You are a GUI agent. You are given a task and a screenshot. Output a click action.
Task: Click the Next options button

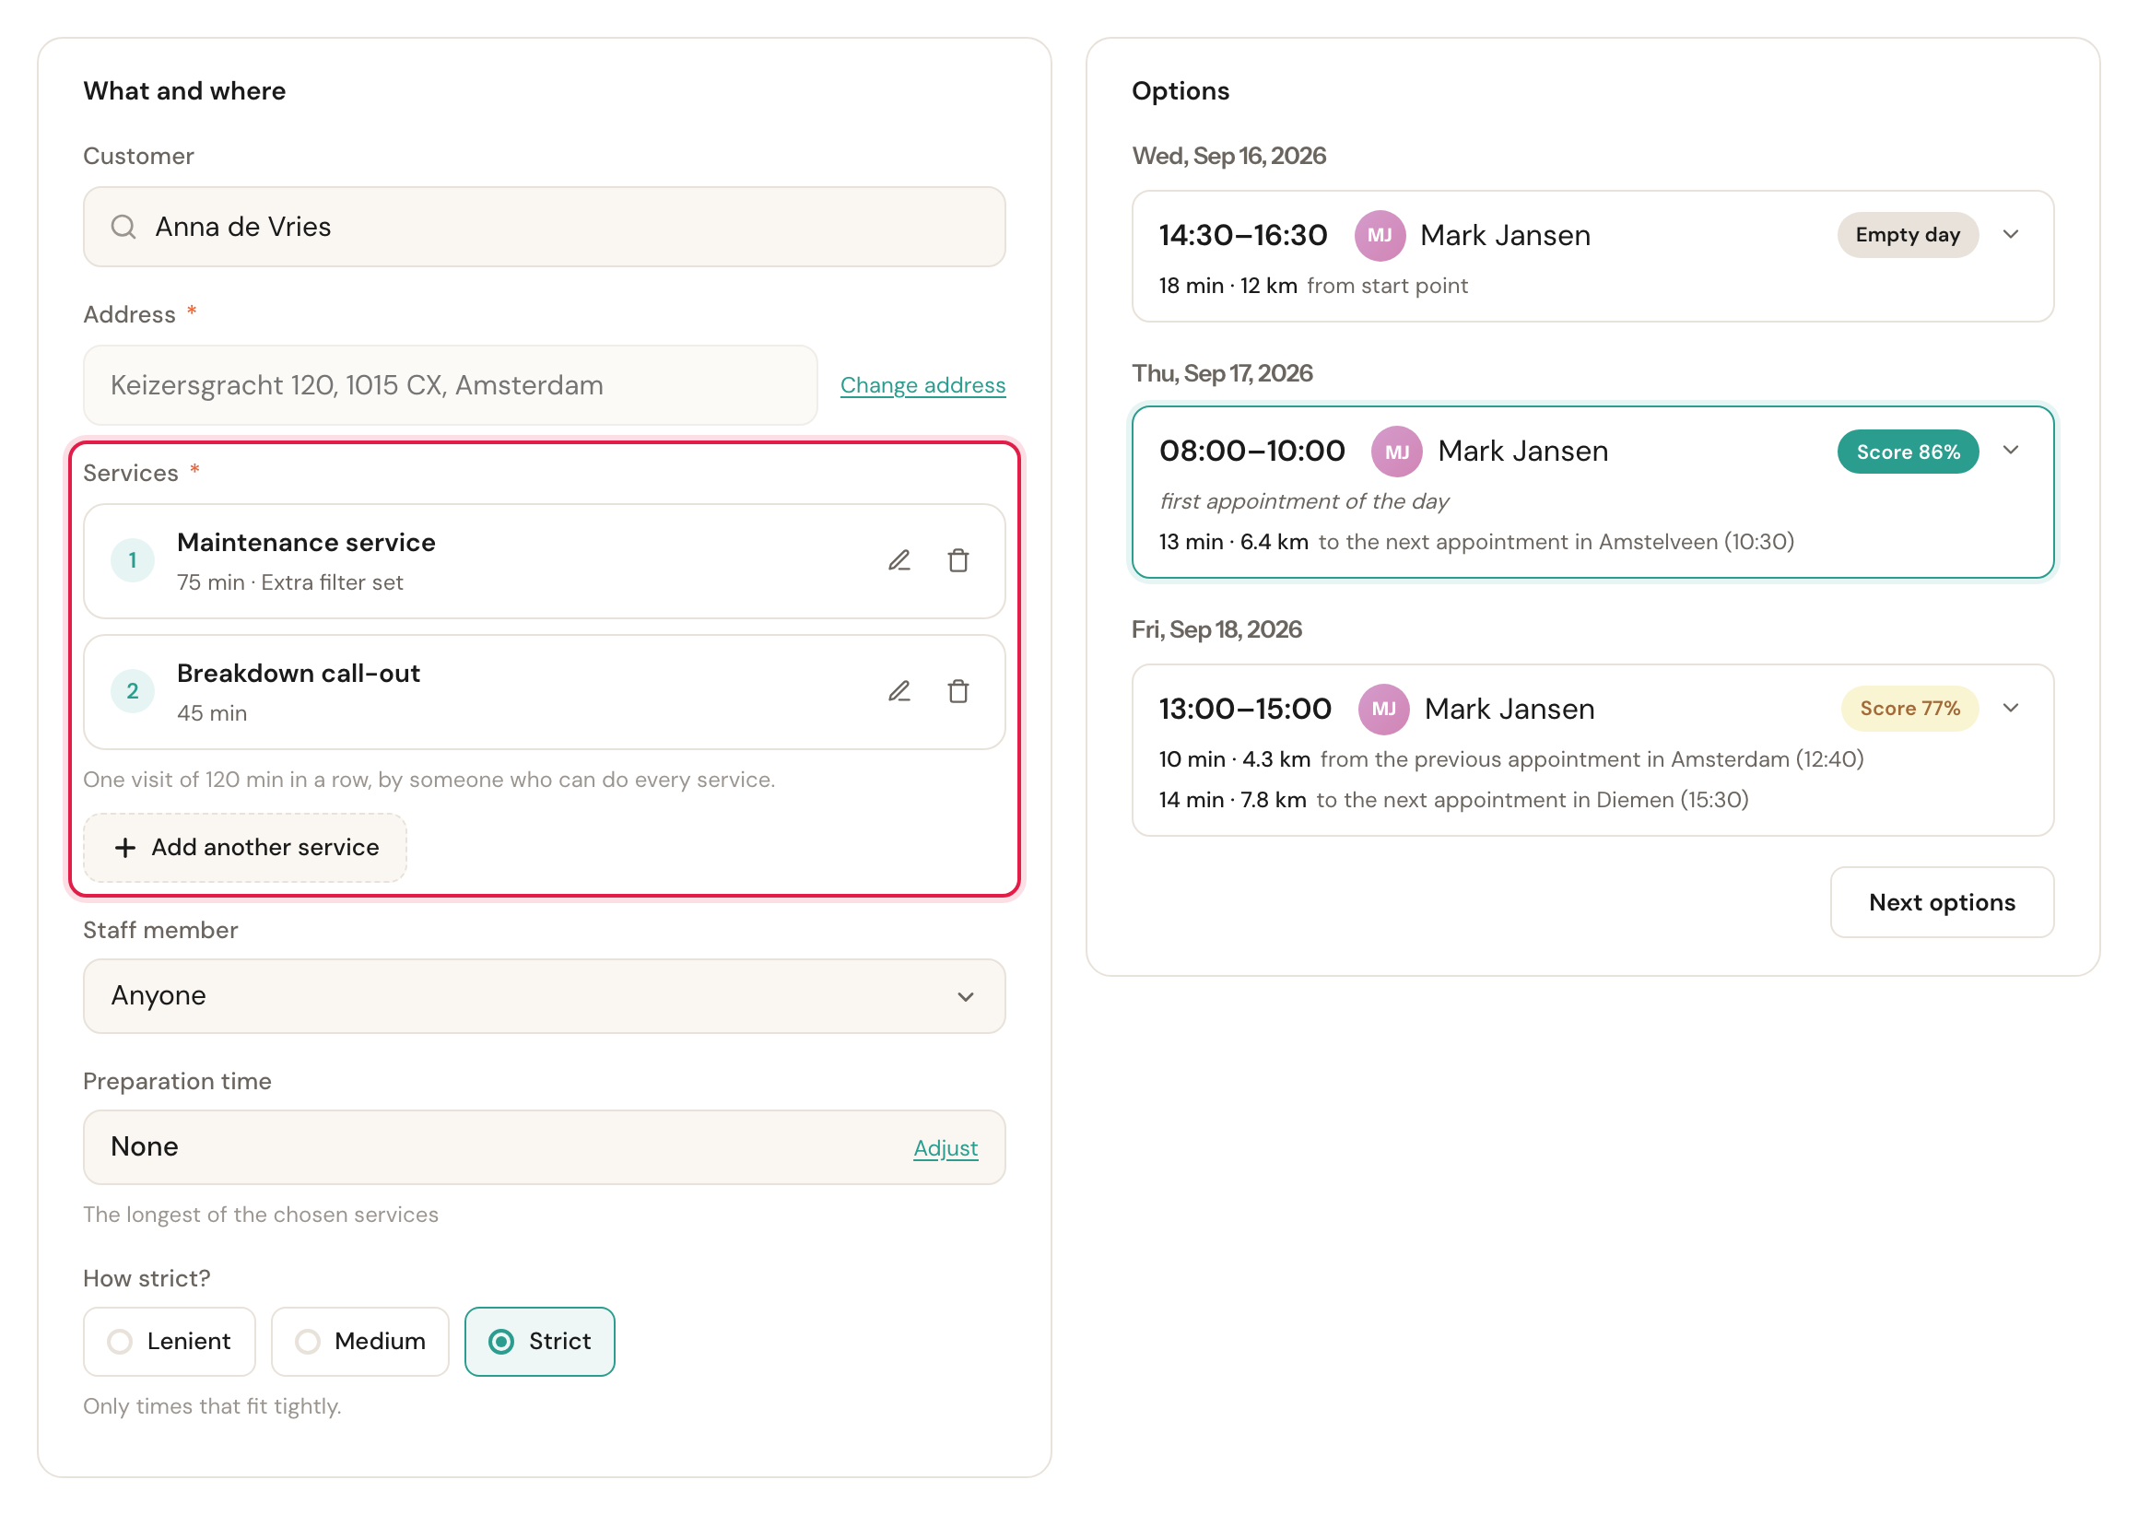pos(1942,902)
